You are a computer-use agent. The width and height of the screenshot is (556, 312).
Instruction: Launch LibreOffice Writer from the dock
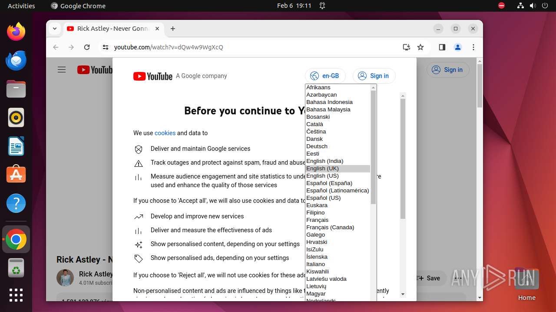(16, 146)
